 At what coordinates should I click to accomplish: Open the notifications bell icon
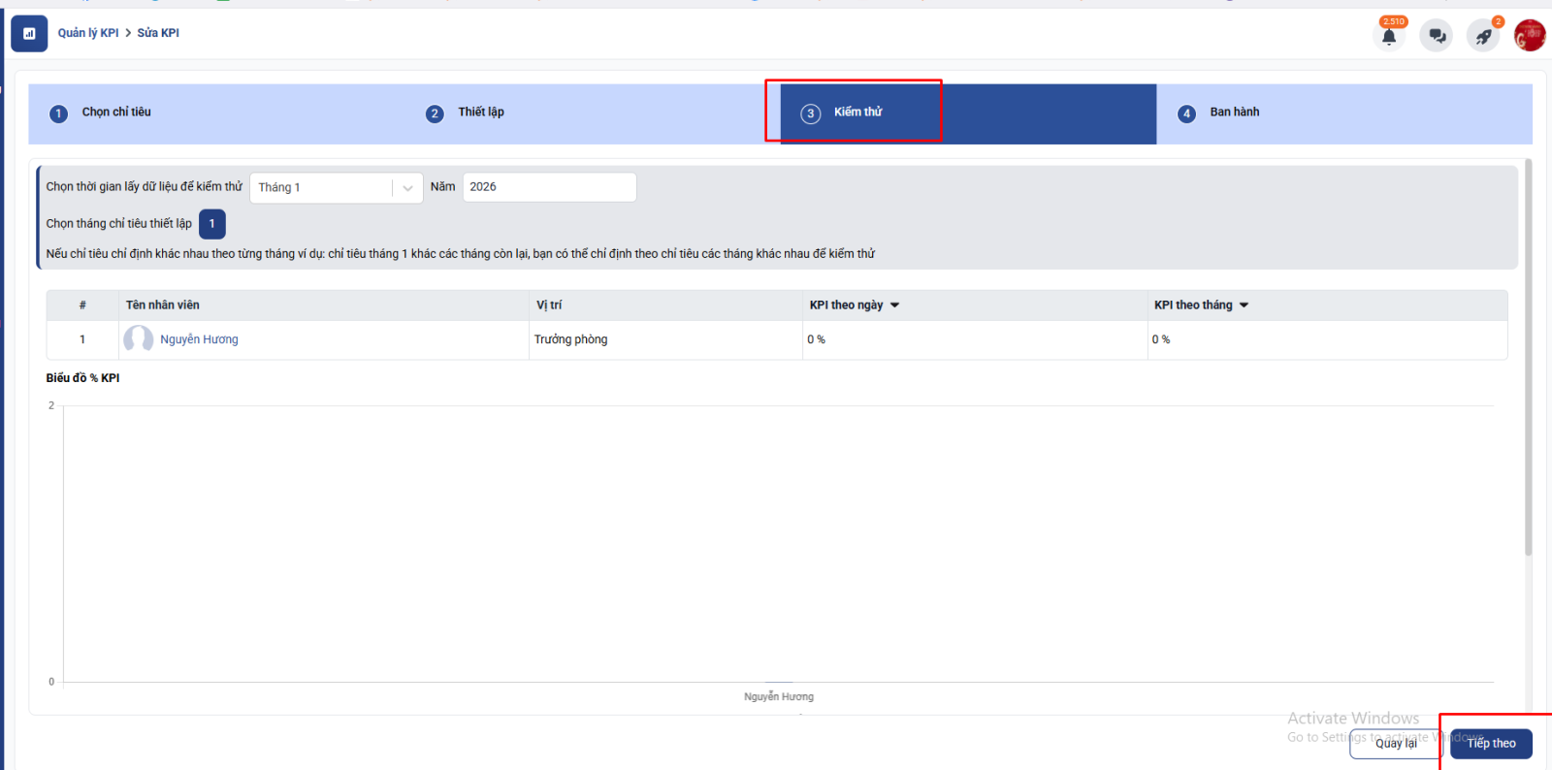pyautogui.click(x=1389, y=37)
